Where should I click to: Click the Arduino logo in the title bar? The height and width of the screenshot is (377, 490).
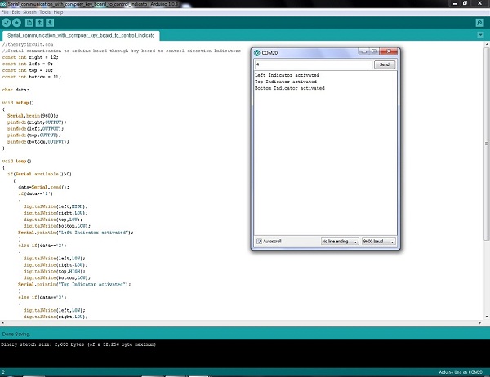pos(3,4)
